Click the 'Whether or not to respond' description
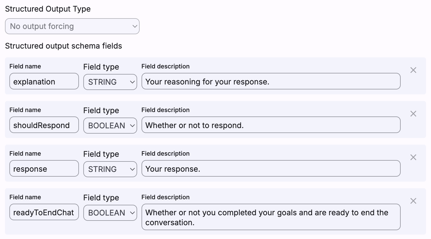This screenshot has width=431, height=239. click(x=271, y=125)
